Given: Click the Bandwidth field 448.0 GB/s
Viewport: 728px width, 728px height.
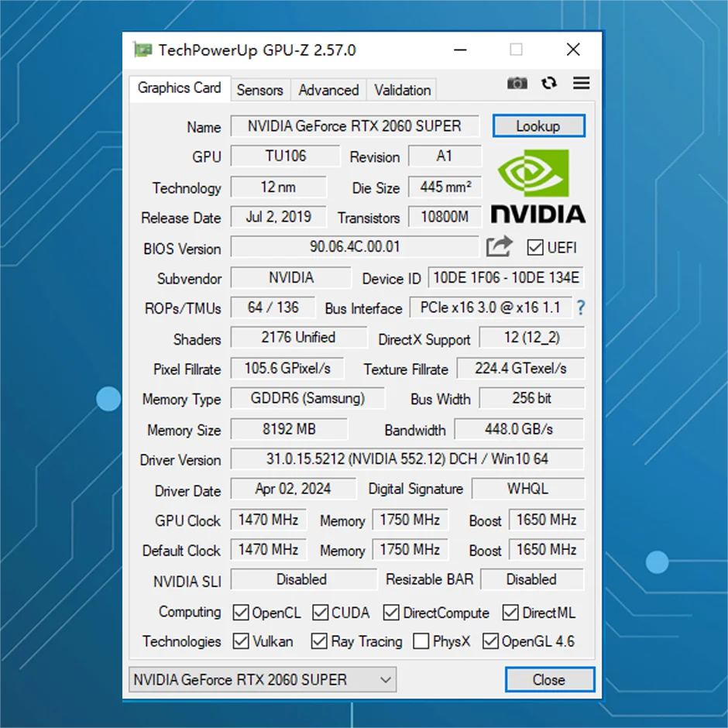Looking at the screenshot, I should click(519, 429).
